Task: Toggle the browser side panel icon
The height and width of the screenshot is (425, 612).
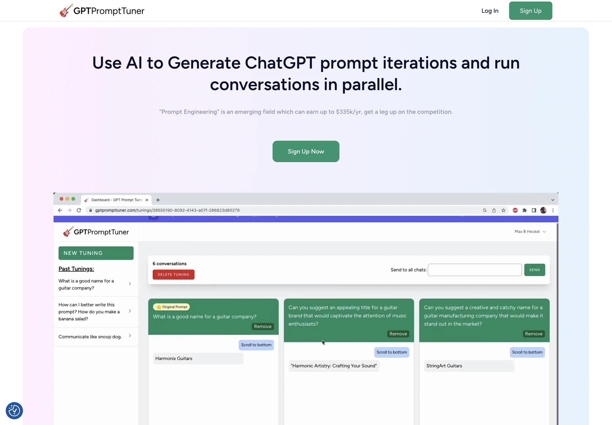Action: (534, 210)
